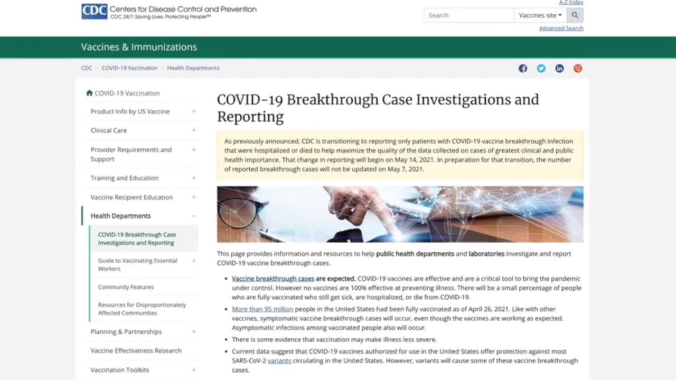The image size is (676, 380).
Task: Open the Clinical Care menu item
Action: (108, 130)
